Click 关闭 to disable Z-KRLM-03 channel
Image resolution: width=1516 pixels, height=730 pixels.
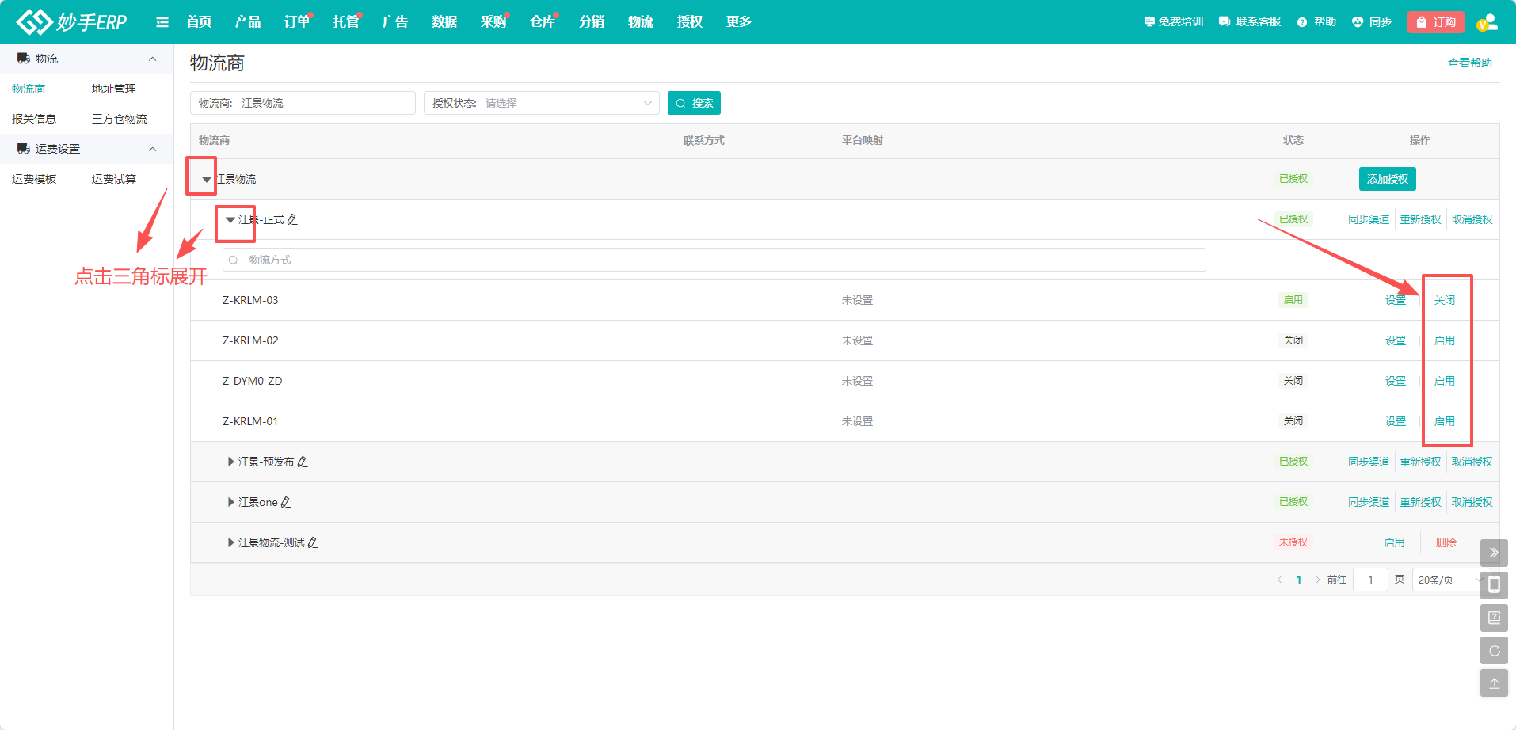(x=1444, y=300)
